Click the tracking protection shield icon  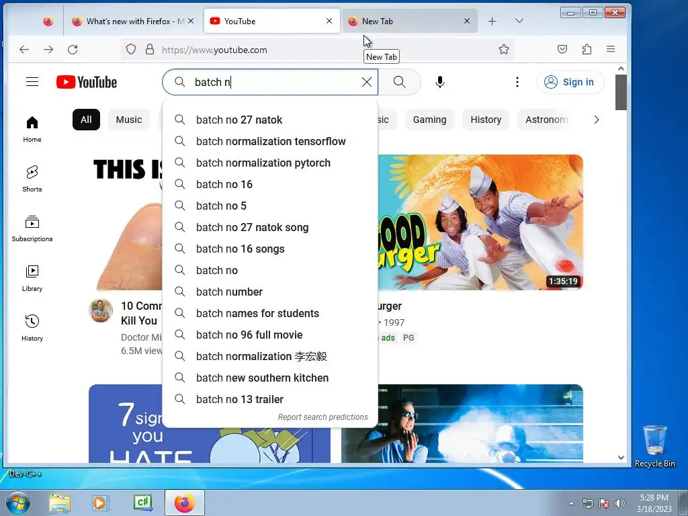(x=131, y=49)
